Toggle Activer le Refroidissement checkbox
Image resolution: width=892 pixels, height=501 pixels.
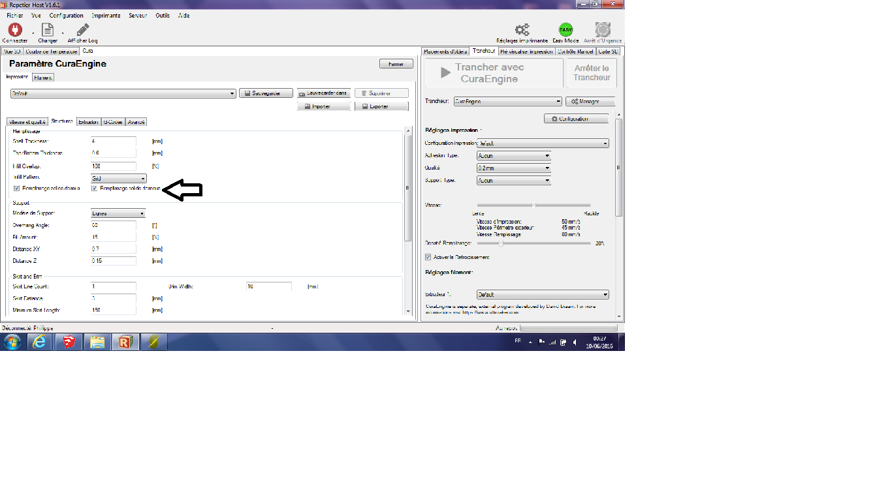pyautogui.click(x=428, y=257)
